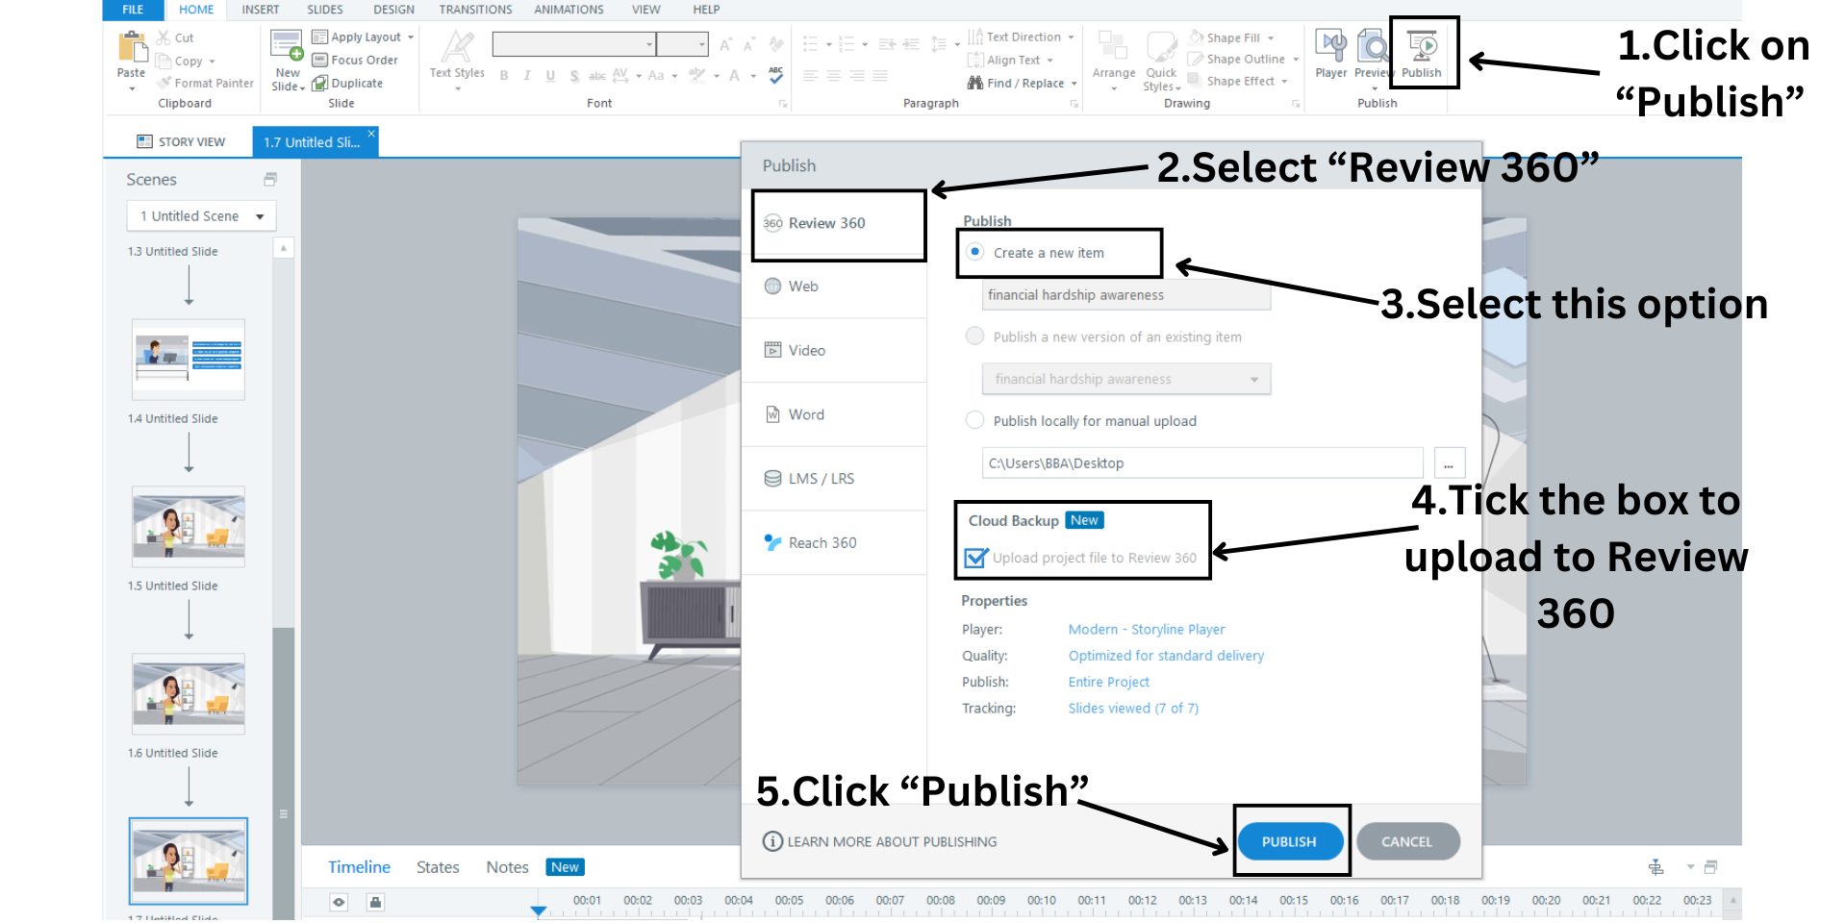1845x923 pixels.
Task: Open the existing item dropdown list
Action: coord(1126,379)
